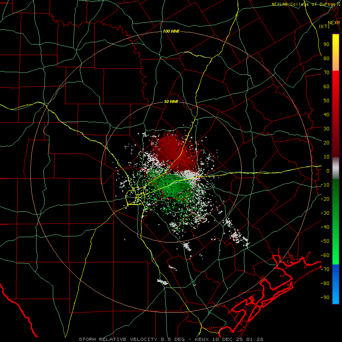Image resolution: width=342 pixels, height=342 pixels.
Task: Click the "-40" value on velocity scale
Action: [325, 227]
